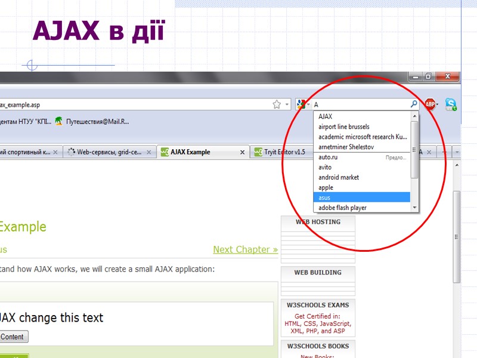This screenshot has width=477, height=358.
Task: Open the WEB HOSTING sidebar section
Action: coord(318,221)
